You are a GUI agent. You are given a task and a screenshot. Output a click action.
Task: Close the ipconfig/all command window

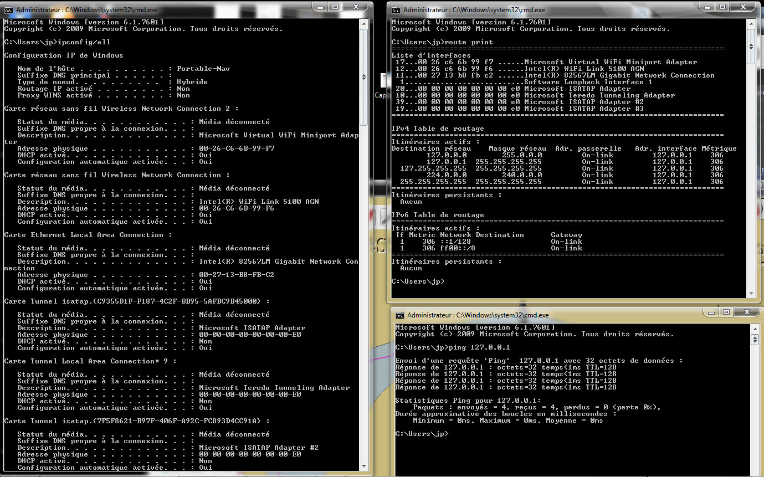[356, 7]
